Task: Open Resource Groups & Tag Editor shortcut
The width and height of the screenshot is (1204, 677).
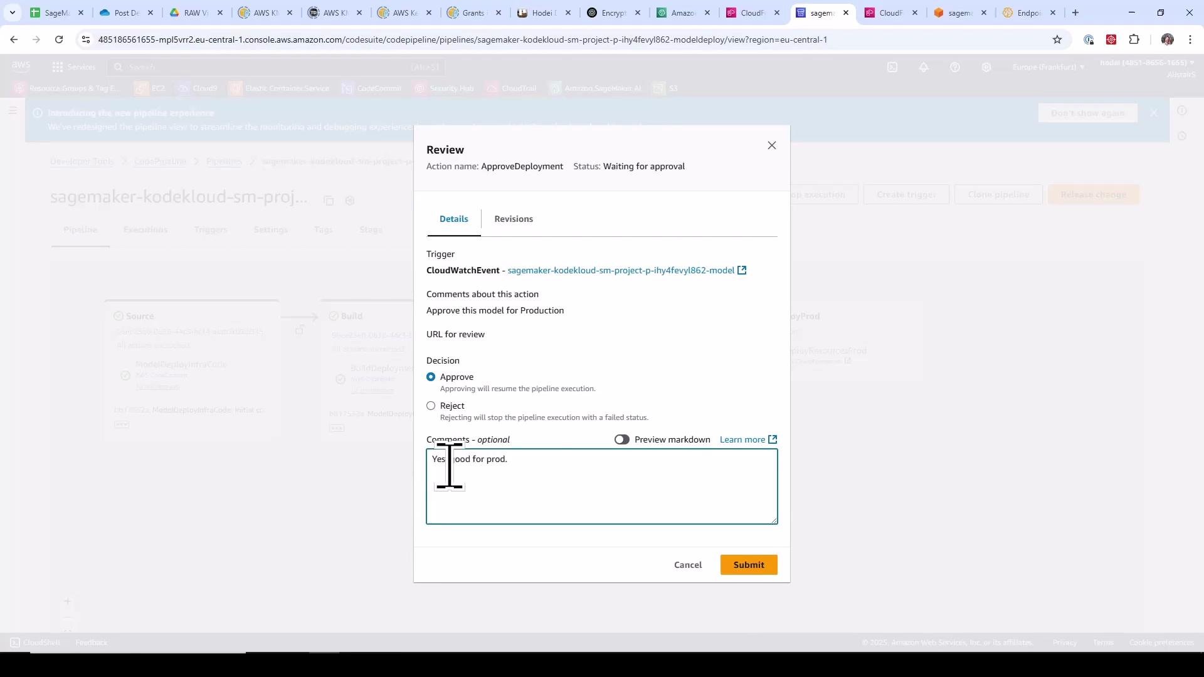Action: tap(67, 88)
